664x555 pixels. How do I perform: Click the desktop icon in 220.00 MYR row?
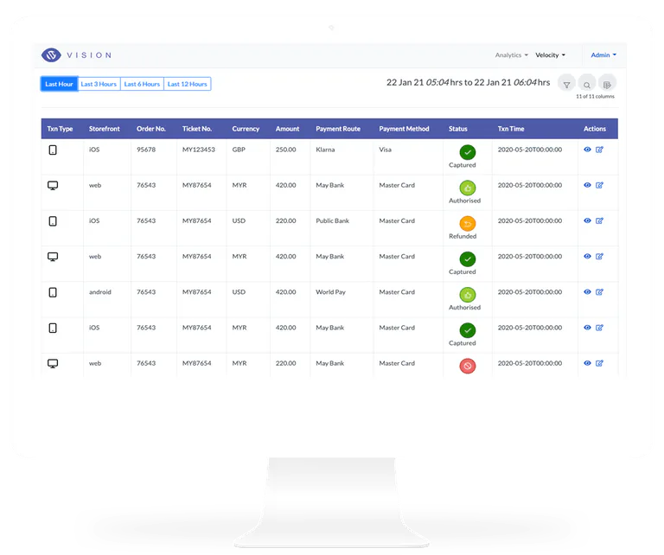(x=53, y=364)
